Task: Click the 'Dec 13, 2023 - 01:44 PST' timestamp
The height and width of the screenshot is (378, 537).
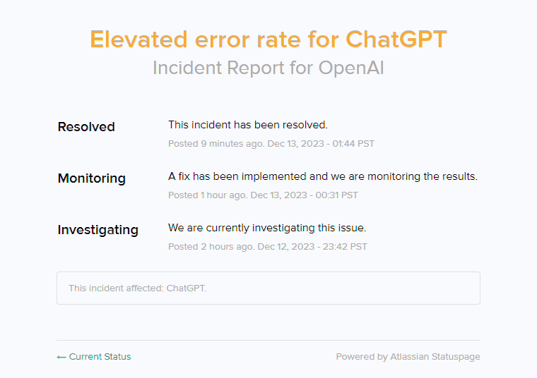Action: [312, 143]
